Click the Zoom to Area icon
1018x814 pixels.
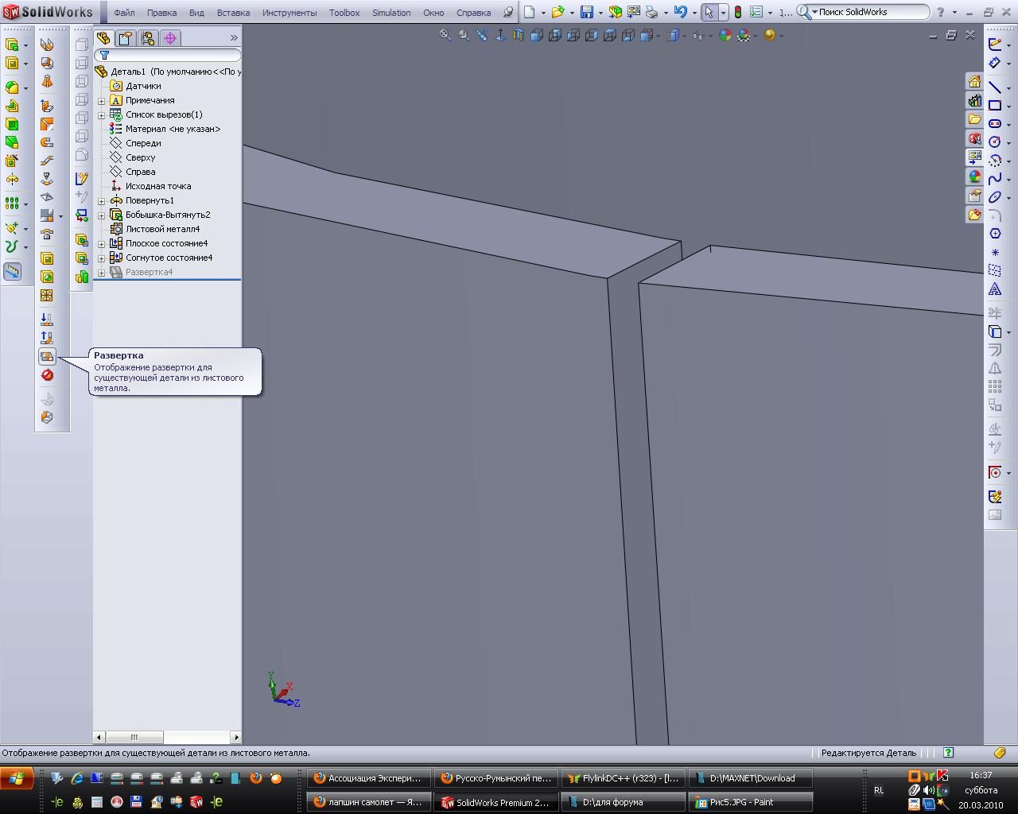tap(464, 35)
